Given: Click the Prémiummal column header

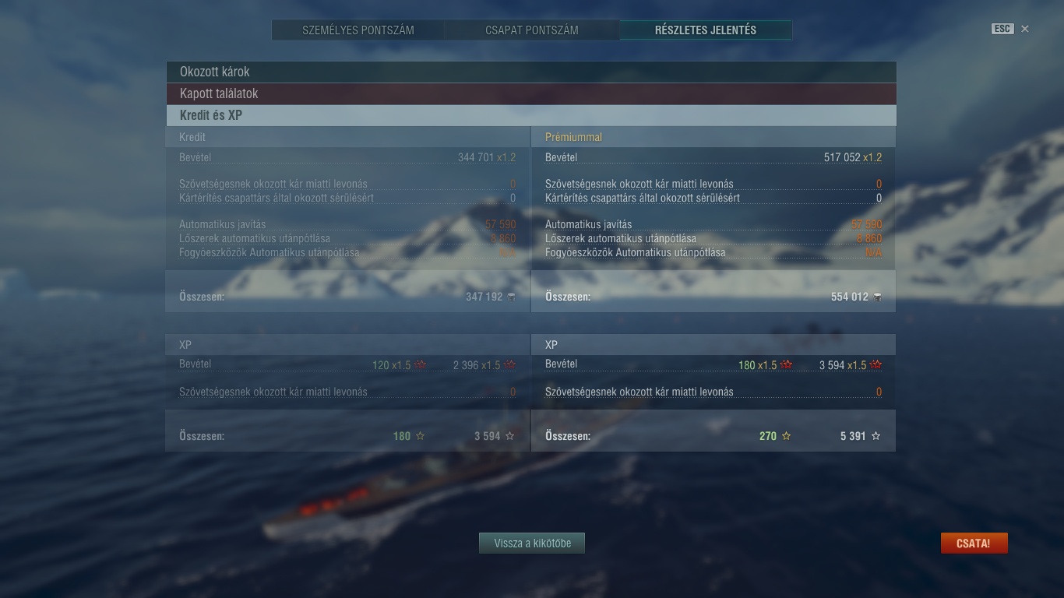Looking at the screenshot, I should [573, 137].
